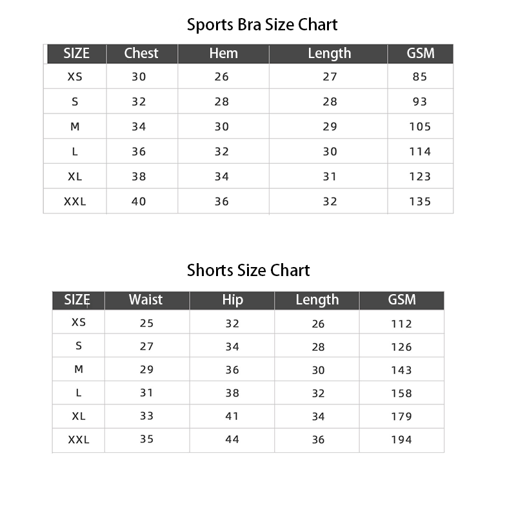Select the Waist value 25
The image size is (516, 516).
(x=146, y=323)
